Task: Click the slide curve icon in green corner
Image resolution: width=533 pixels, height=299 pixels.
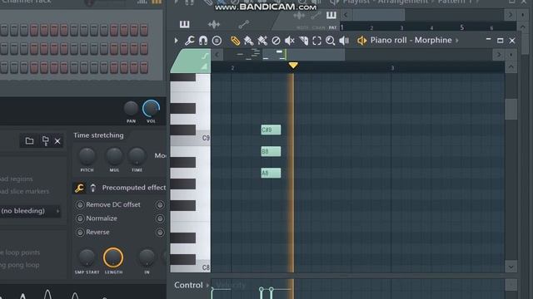Action: point(205,56)
